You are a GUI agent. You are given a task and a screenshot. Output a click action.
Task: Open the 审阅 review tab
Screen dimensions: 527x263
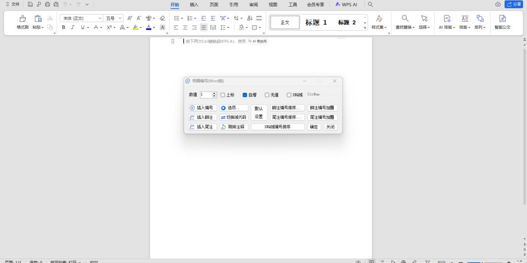coord(253,4)
